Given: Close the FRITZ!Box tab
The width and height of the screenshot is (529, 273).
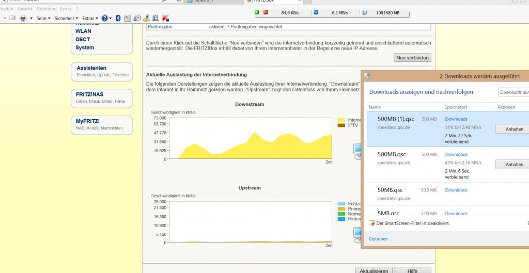Looking at the screenshot, I should pyautogui.click(x=300, y=1).
